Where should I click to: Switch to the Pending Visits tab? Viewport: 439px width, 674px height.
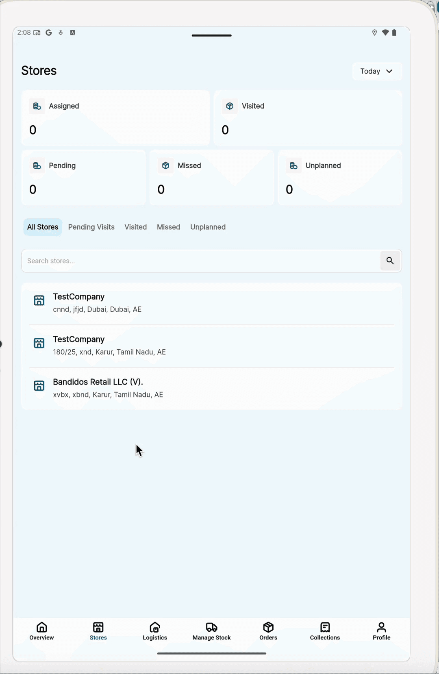[91, 227]
